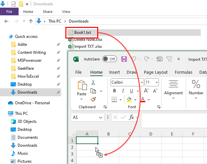Screen dimensions: 207x164
Task: Apply yellow fill color bucket
Action: click(x=129, y=99)
